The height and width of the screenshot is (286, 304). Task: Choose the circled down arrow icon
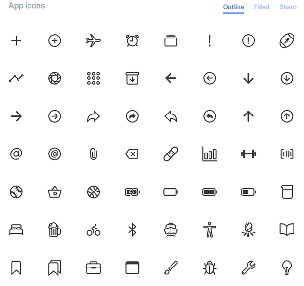point(287,78)
